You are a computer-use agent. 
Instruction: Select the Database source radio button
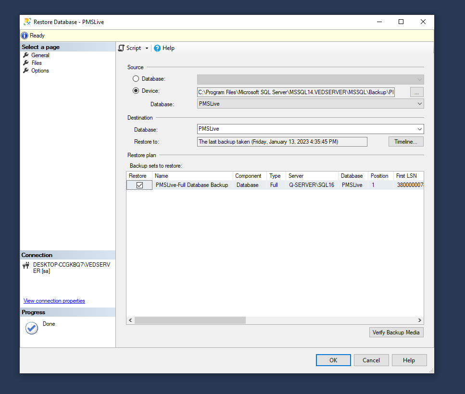click(136, 79)
